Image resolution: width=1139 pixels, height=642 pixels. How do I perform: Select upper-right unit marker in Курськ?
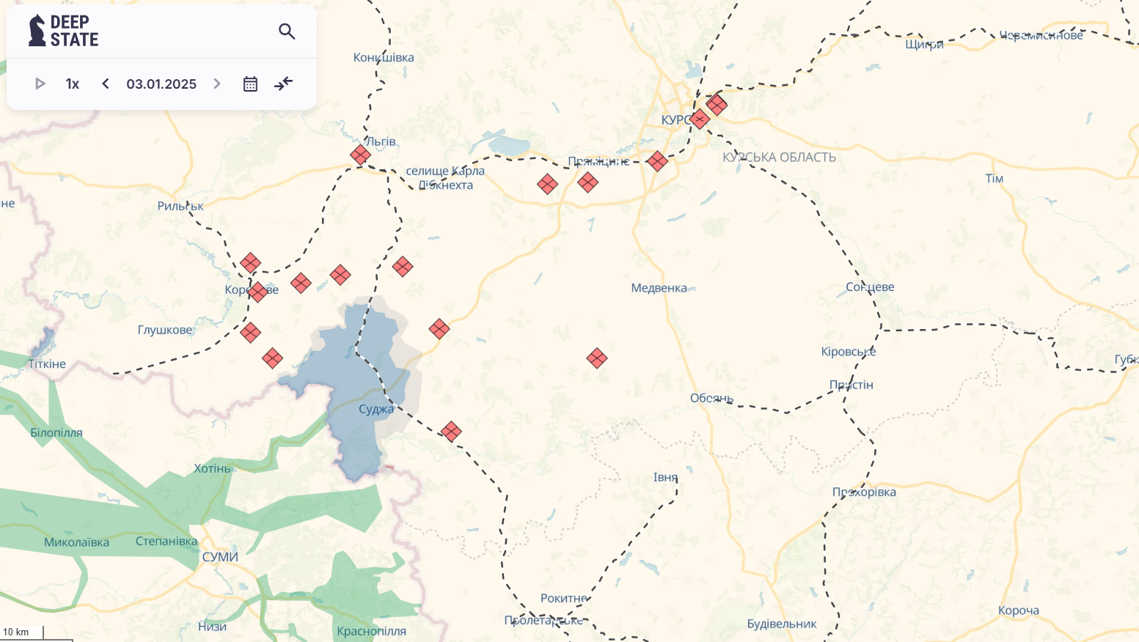(x=717, y=105)
